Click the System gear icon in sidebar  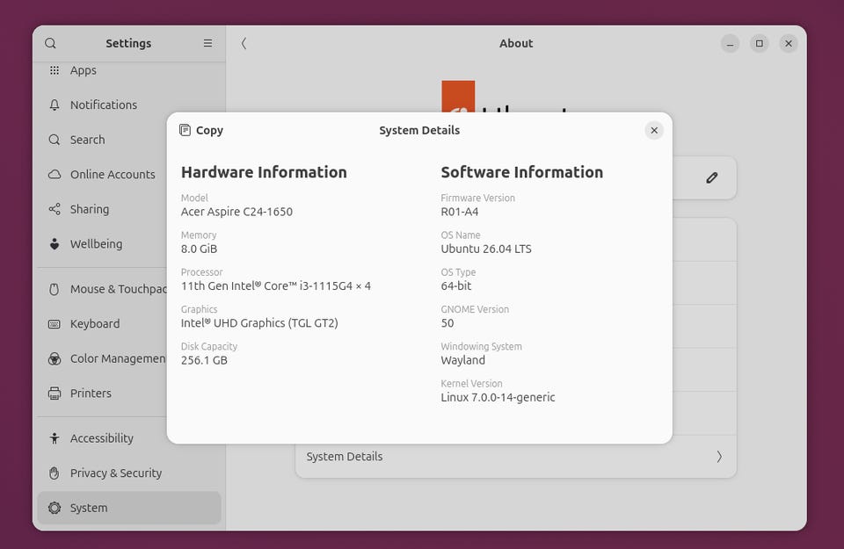point(55,508)
